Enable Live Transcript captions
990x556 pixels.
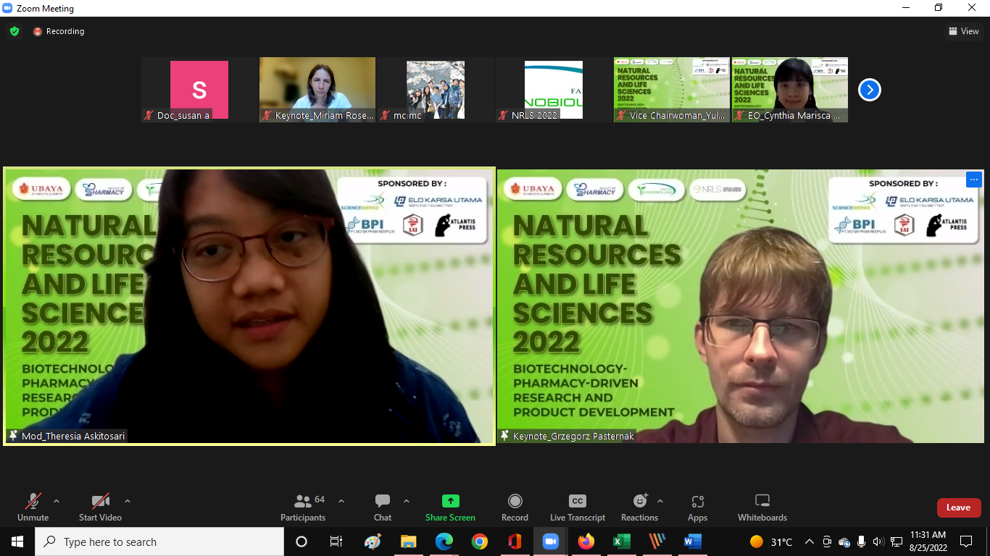click(x=577, y=507)
